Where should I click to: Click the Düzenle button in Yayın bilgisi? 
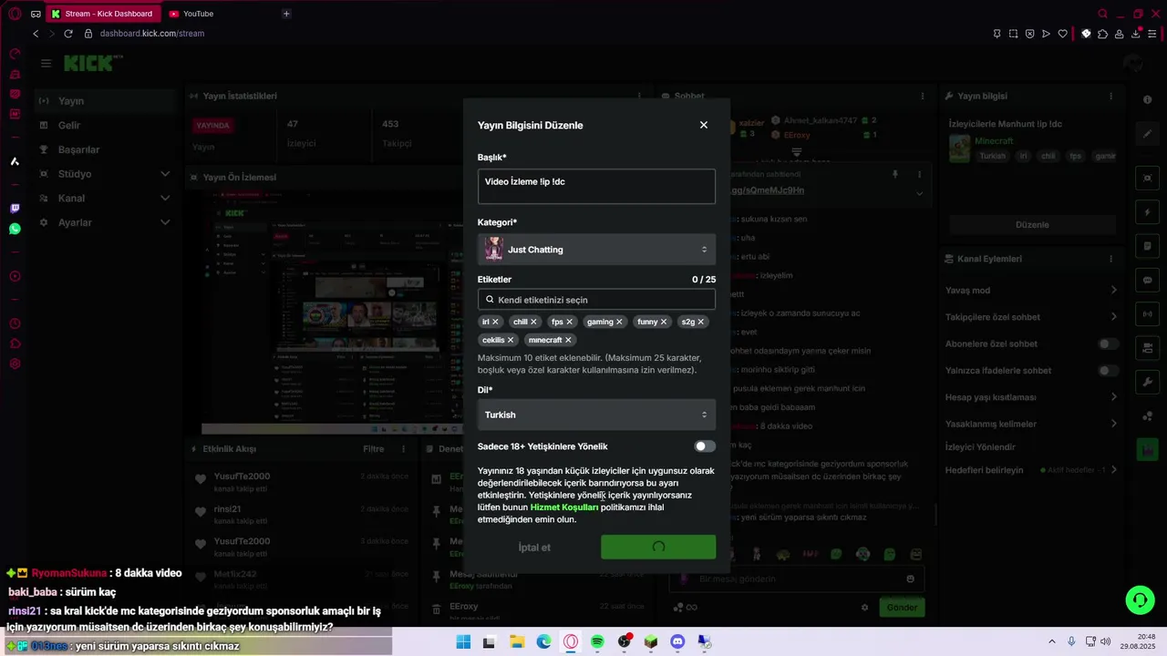click(1032, 225)
